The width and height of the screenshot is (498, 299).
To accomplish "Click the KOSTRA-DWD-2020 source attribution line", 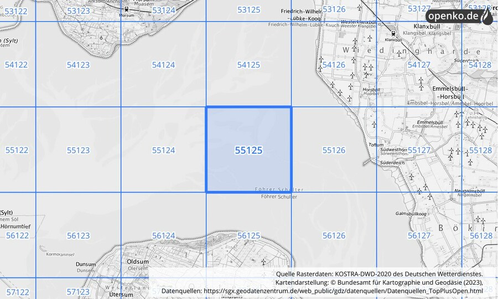I will tap(379, 274).
